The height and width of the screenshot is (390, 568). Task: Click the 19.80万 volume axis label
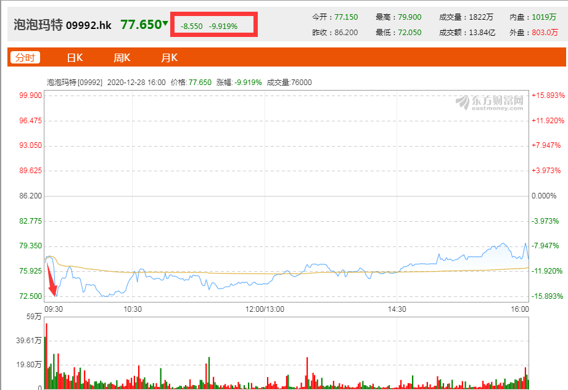point(28,365)
